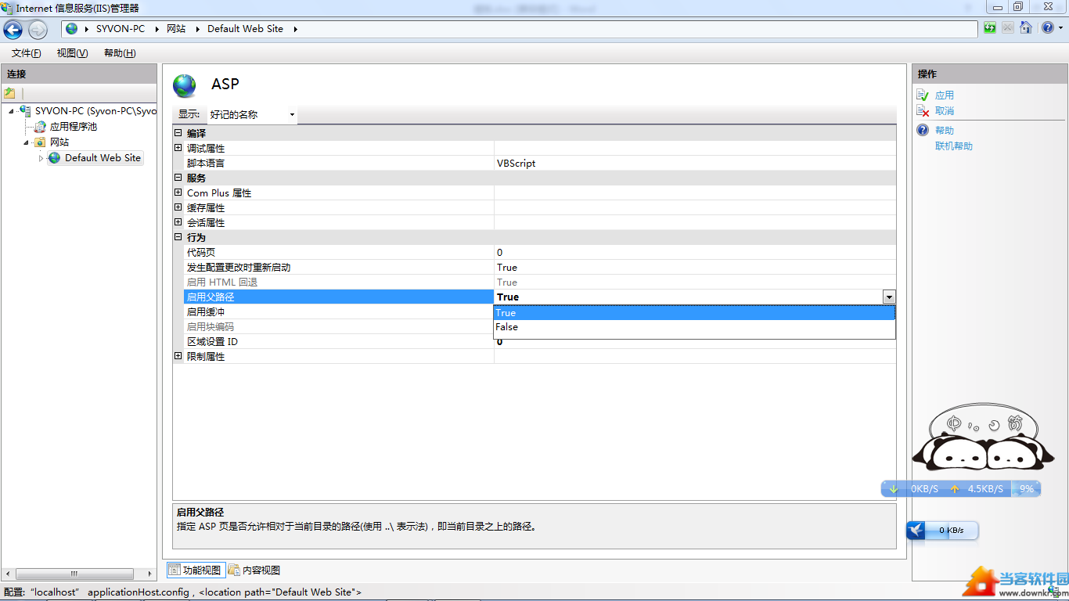
Task: Expand Default Web Site tree node
Action: click(x=41, y=158)
